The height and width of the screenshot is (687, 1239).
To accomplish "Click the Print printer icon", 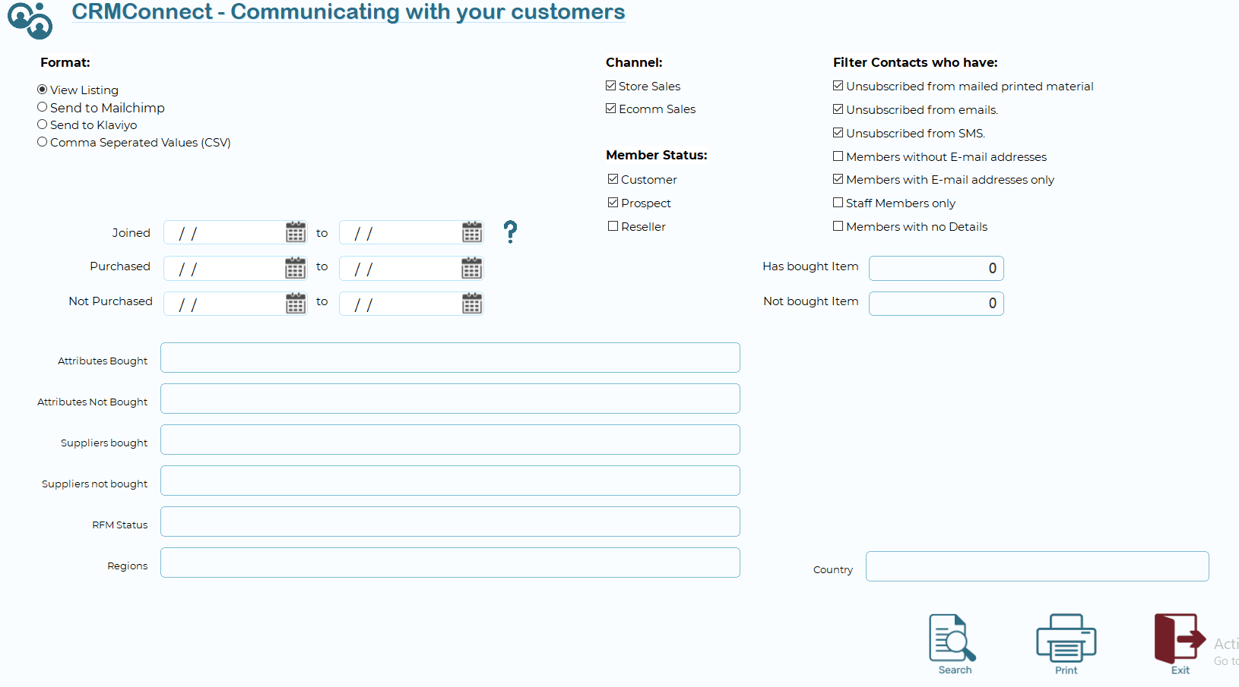I will coord(1066,638).
